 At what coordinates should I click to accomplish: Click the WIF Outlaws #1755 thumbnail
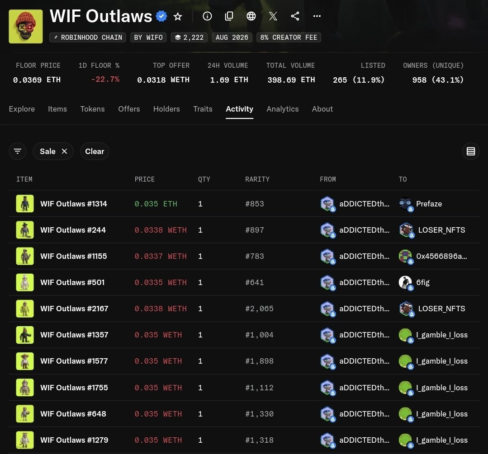click(x=25, y=388)
